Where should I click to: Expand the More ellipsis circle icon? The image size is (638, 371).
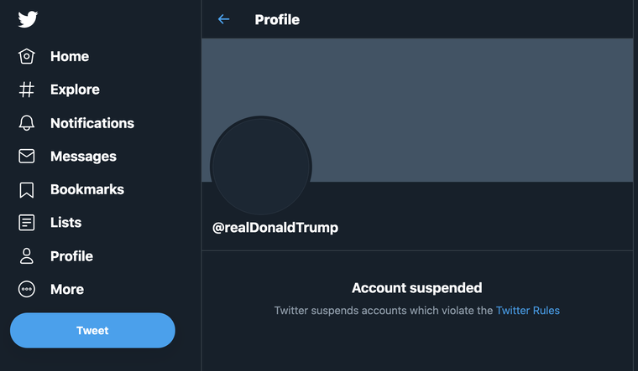27,290
